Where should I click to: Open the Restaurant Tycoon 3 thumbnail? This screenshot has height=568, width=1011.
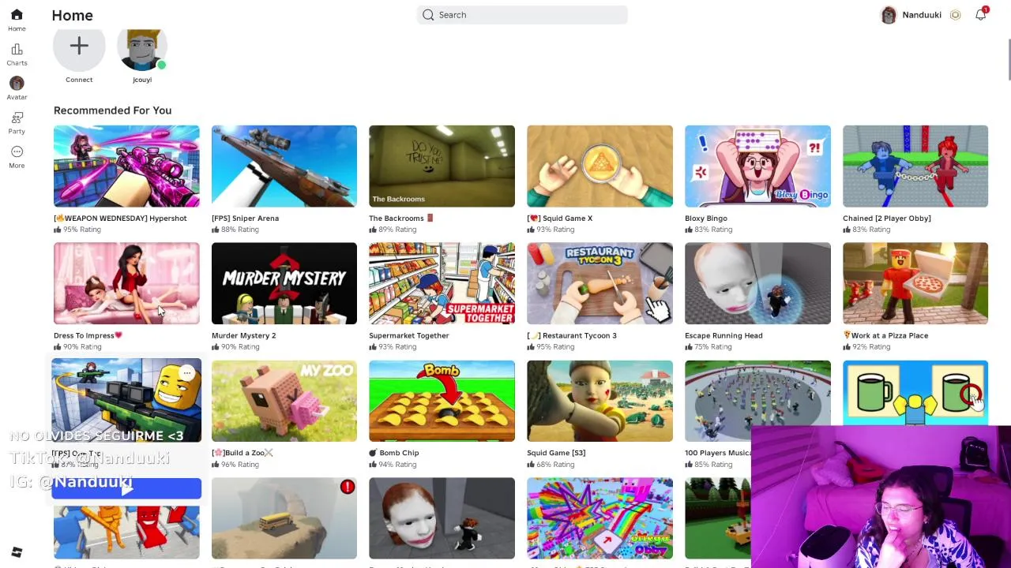(x=599, y=283)
